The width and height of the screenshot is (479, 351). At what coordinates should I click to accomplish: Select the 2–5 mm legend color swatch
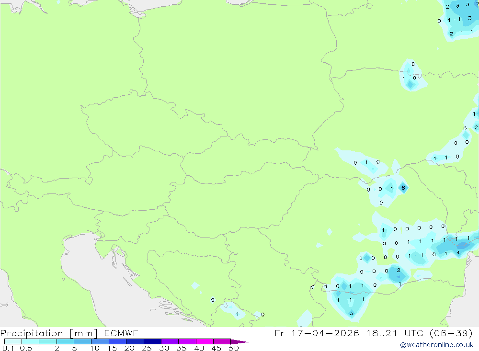pyautogui.click(x=65, y=341)
